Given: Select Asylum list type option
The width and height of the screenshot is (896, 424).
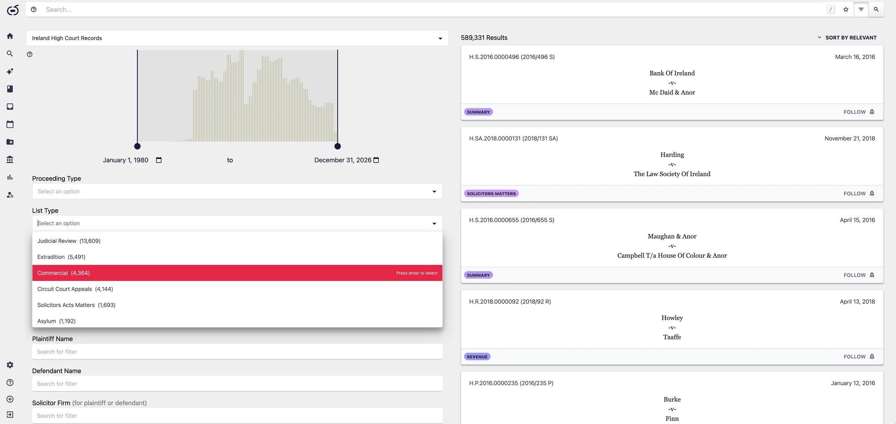Looking at the screenshot, I should 237,321.
